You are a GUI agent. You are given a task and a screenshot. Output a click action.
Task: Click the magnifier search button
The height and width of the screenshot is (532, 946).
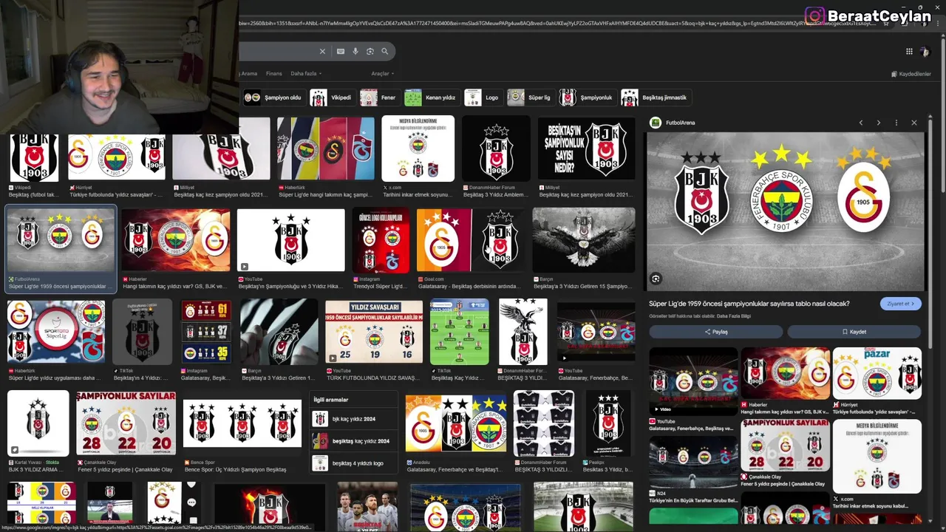coord(384,52)
